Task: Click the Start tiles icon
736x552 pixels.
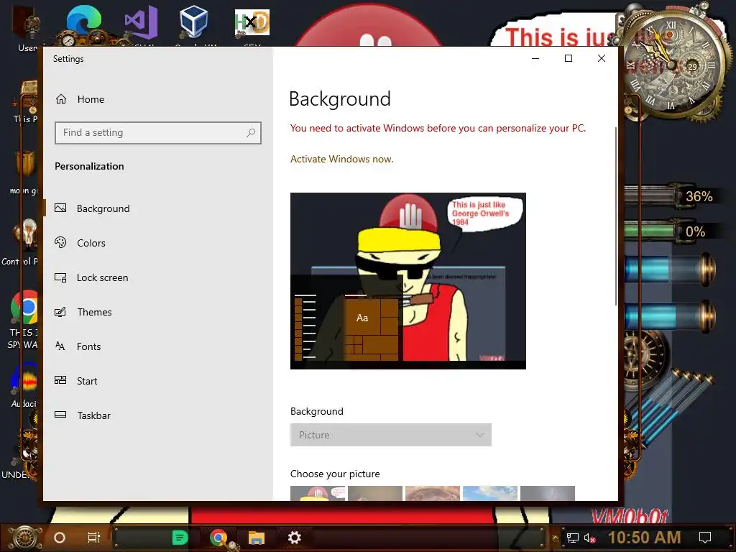Action: pos(60,380)
